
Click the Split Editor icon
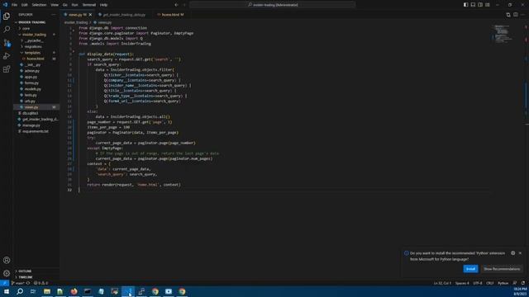pos(516,15)
